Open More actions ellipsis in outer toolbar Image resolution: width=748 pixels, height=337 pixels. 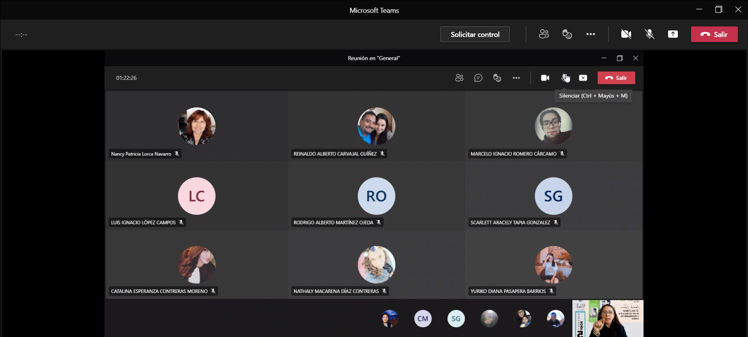591,34
